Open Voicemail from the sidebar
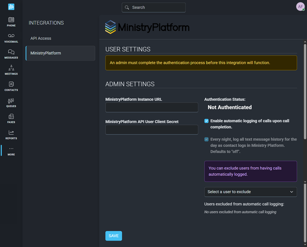The height and width of the screenshot is (247, 307). tap(11, 36)
